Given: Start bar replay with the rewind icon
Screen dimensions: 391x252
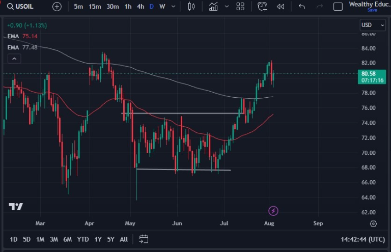Looking at the screenshot, I should point(281,7).
